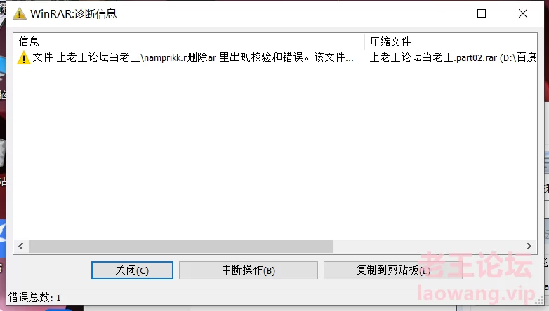Click the 错误总数: 1 status bar text
This screenshot has width=549, height=311.
(x=34, y=298)
